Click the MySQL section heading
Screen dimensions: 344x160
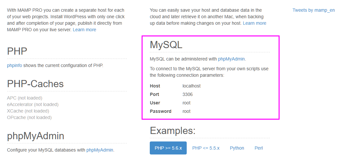(x=166, y=45)
